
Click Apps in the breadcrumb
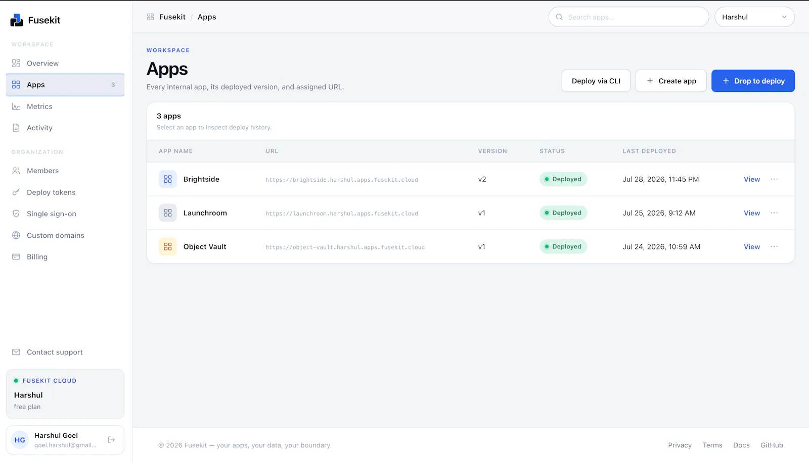coord(207,17)
